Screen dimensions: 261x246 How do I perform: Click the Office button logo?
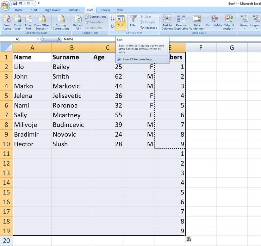tap(5, 6)
